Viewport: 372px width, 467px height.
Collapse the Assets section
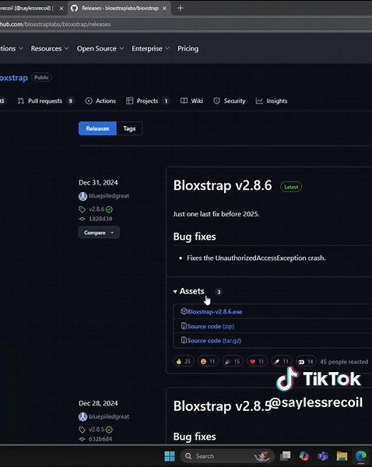(x=189, y=291)
